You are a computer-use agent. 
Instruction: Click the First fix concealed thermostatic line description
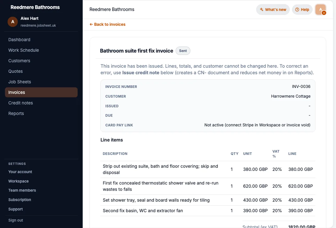click(160, 186)
